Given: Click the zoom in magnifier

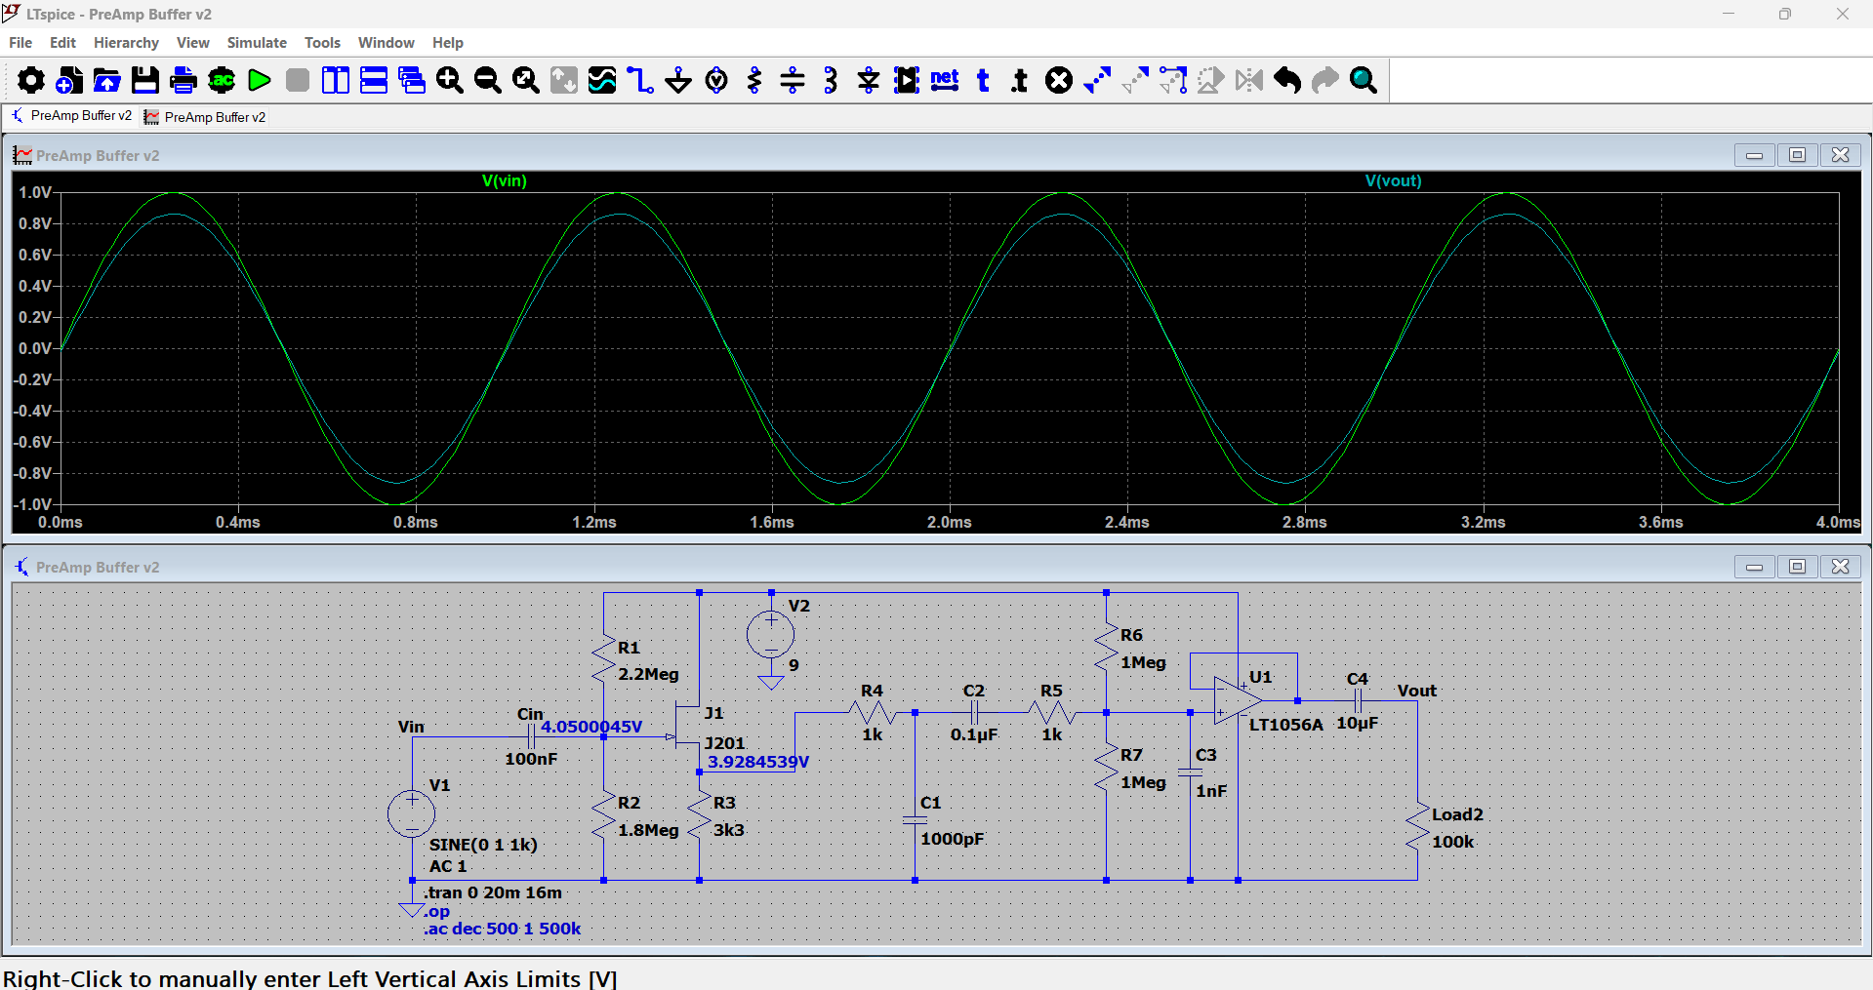Looking at the screenshot, I should click(450, 80).
